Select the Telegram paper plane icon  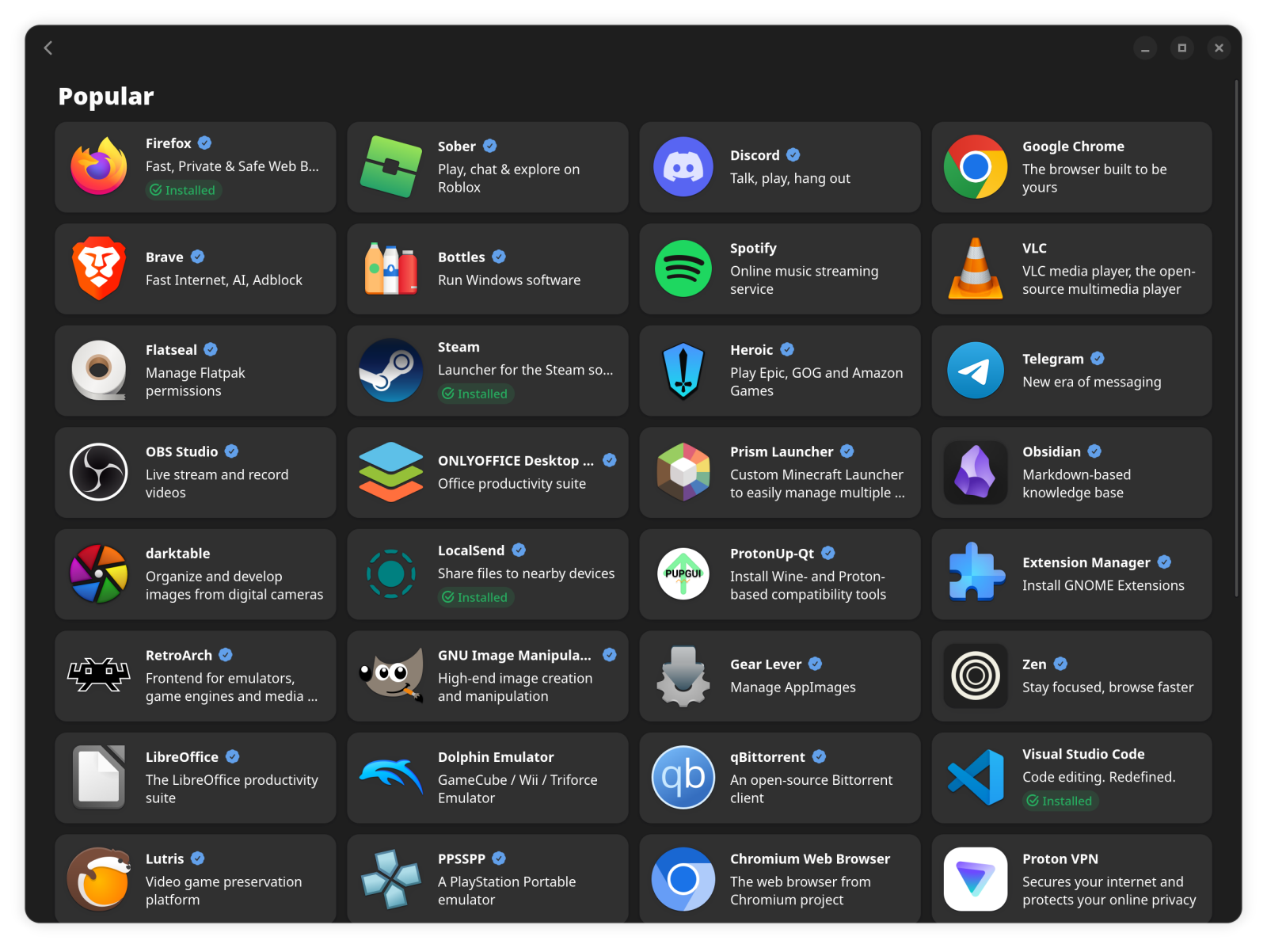[976, 371]
